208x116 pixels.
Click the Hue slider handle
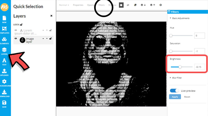[171, 36]
